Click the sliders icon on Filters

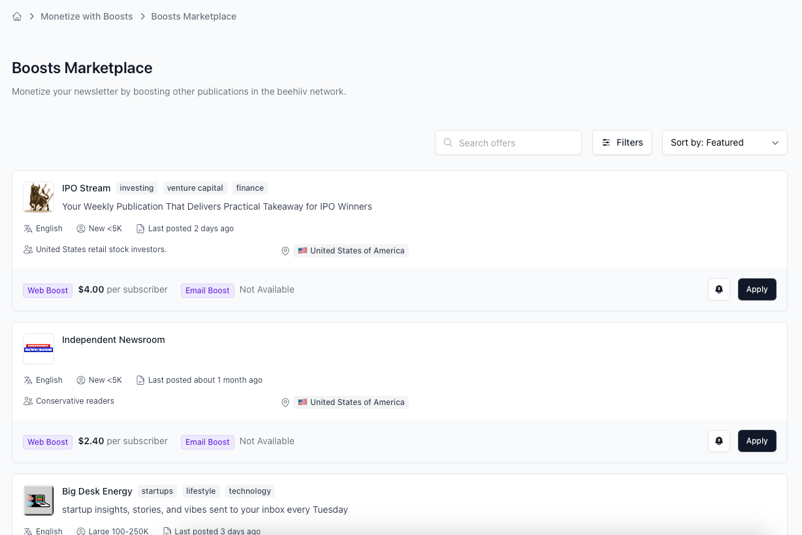606,142
